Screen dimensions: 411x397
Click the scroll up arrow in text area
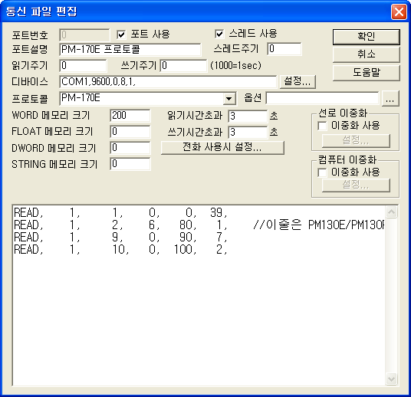click(x=391, y=212)
